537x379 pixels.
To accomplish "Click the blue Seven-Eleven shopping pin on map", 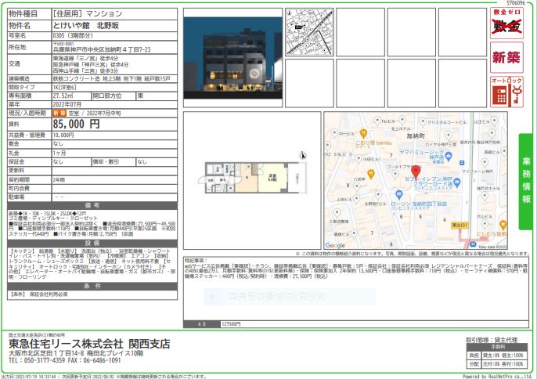I will (x=456, y=182).
